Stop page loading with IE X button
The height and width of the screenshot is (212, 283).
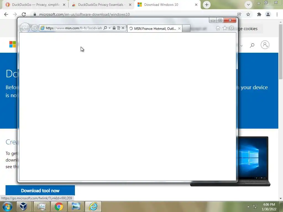(x=123, y=28)
